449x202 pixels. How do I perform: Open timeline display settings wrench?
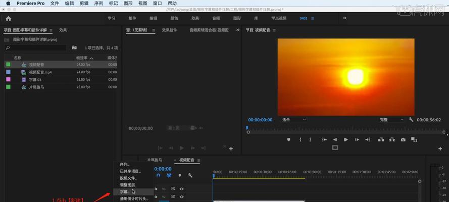190,175
